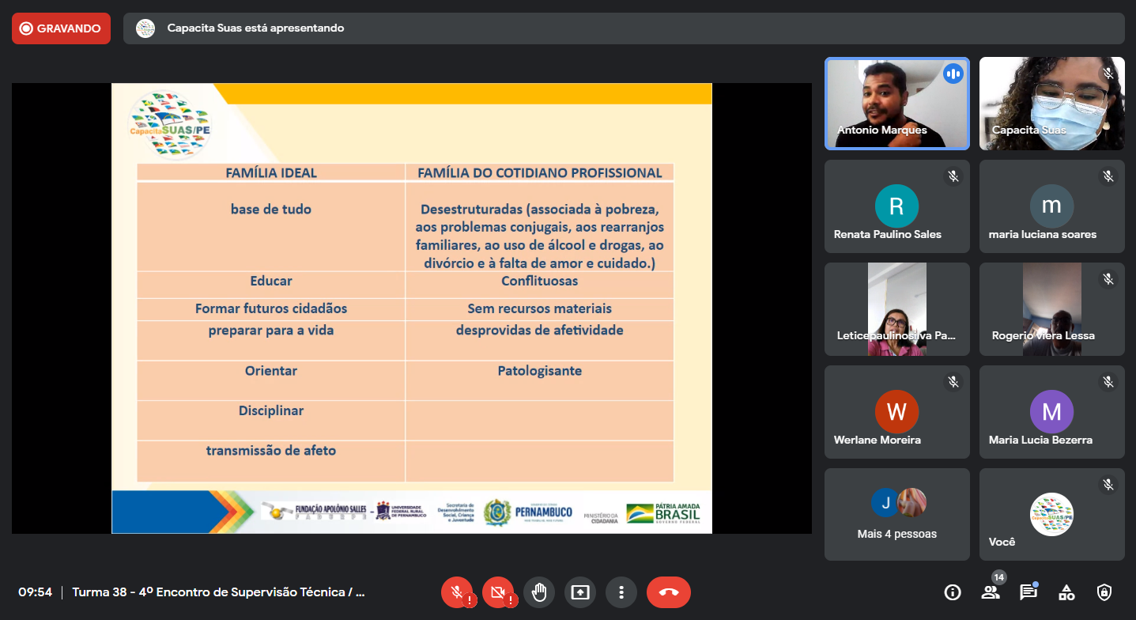Click the meeting title 'Turma 38' text

click(x=219, y=592)
